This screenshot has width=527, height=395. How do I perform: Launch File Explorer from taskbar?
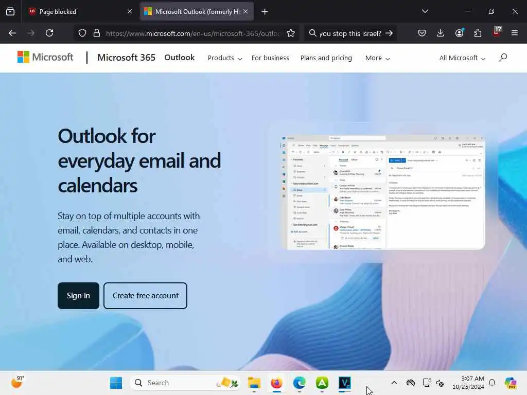(254, 383)
